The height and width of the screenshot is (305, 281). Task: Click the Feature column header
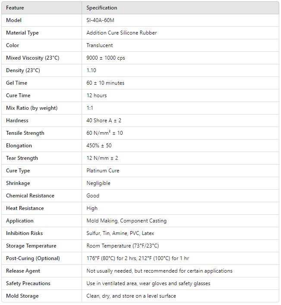(x=15, y=8)
